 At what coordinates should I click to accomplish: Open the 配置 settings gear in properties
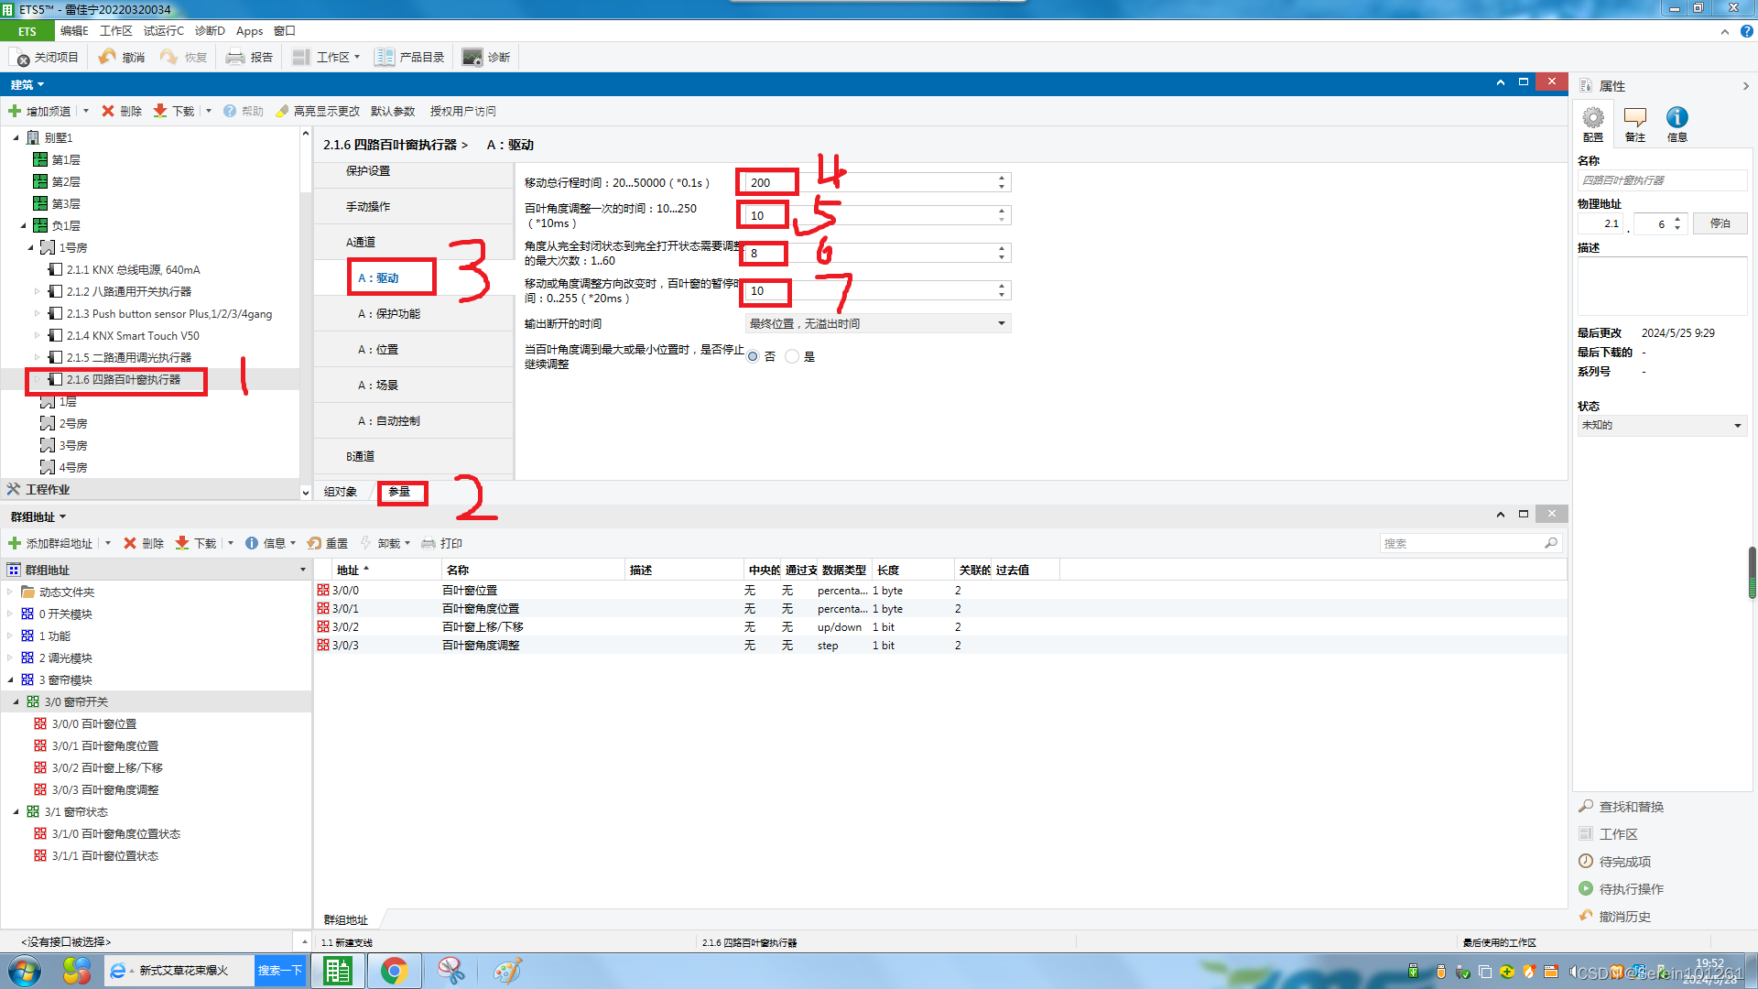click(x=1593, y=118)
